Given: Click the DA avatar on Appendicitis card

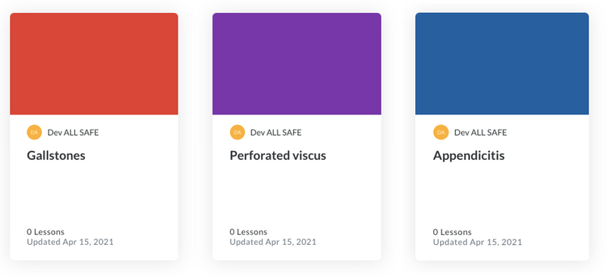Looking at the screenshot, I should tap(441, 133).
